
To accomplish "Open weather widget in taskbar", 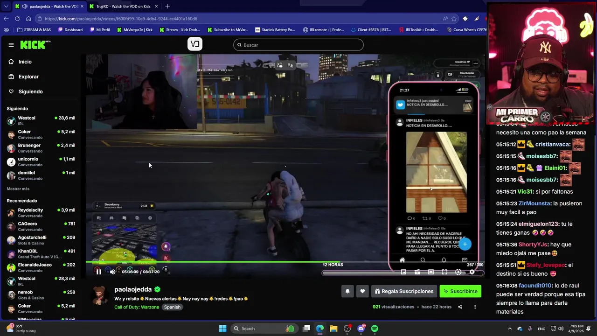I will (x=21, y=328).
